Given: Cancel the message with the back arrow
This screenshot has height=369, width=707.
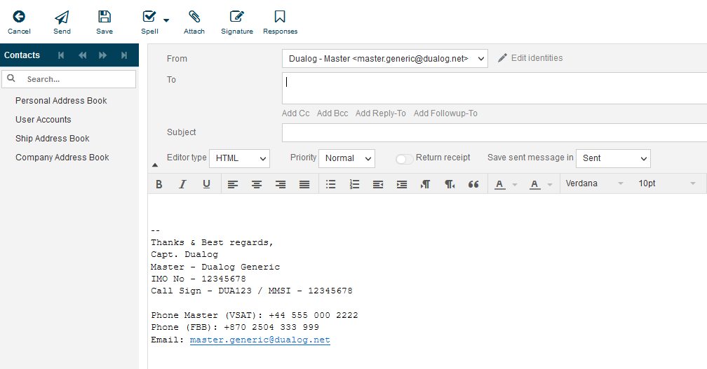Looking at the screenshot, I should point(19,22).
